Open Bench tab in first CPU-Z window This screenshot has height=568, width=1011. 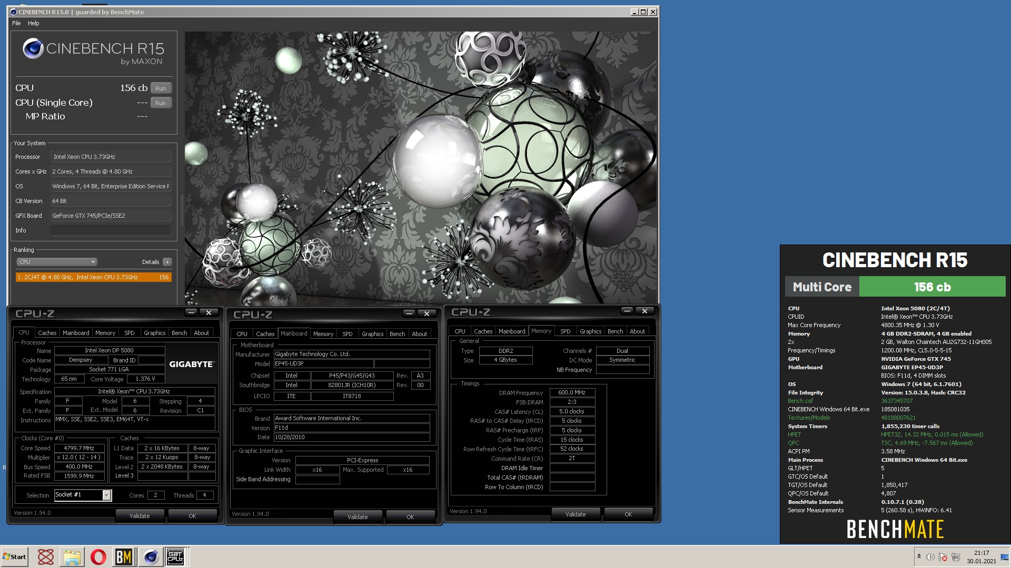coord(180,333)
